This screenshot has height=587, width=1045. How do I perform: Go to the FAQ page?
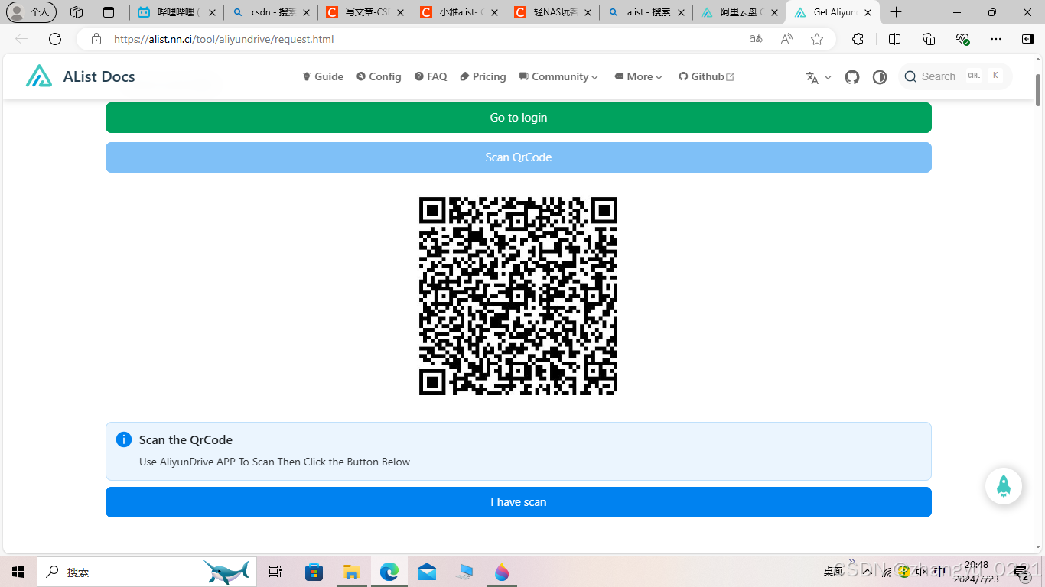[431, 76]
